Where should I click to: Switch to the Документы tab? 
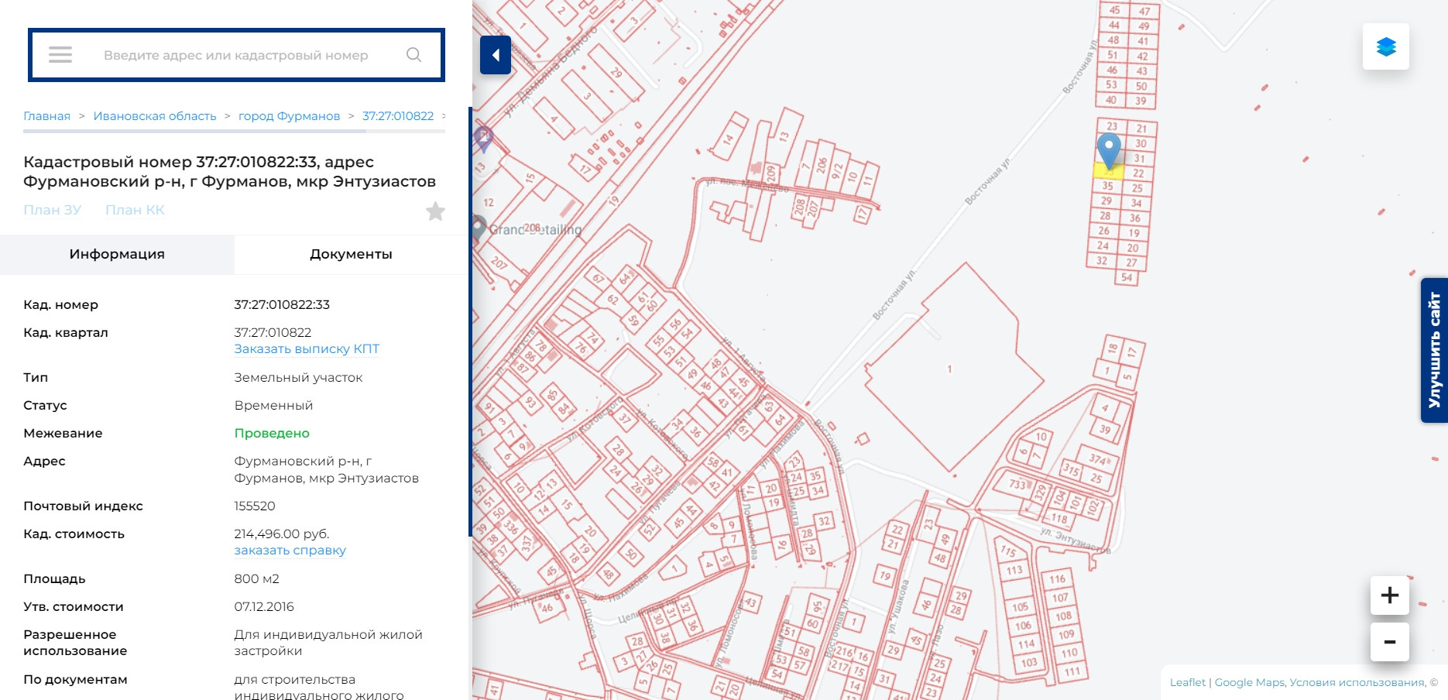point(351,254)
